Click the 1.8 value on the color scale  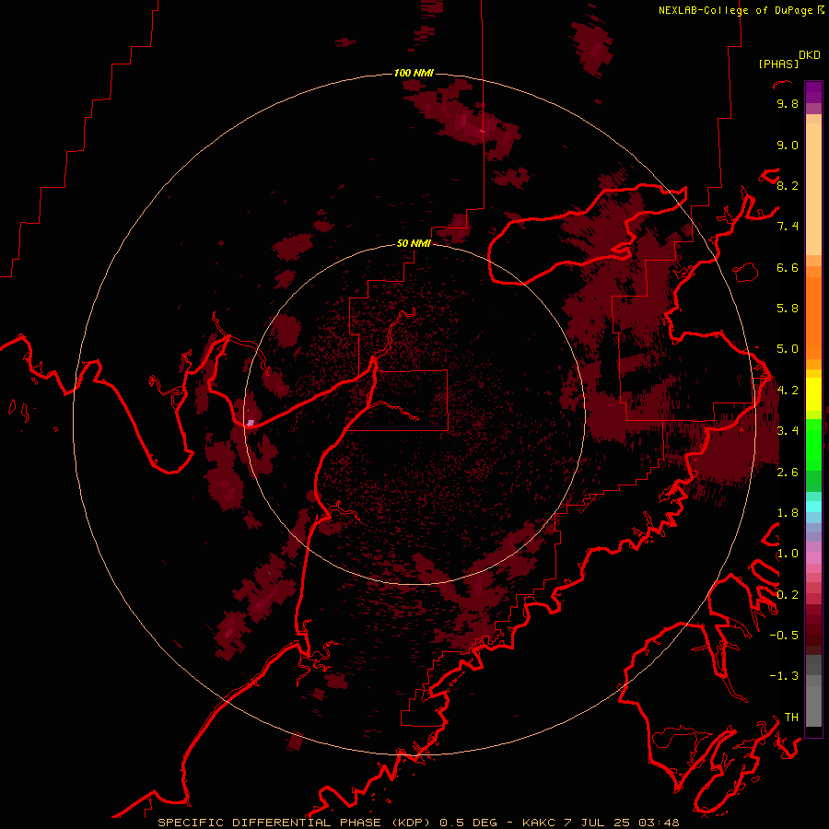point(788,513)
